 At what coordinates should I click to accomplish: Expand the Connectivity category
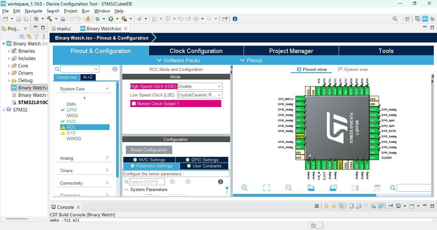click(107, 183)
